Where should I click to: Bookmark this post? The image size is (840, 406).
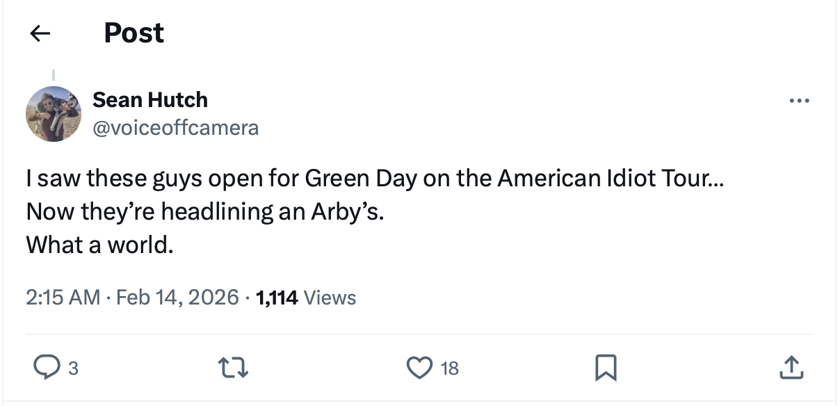point(605,368)
